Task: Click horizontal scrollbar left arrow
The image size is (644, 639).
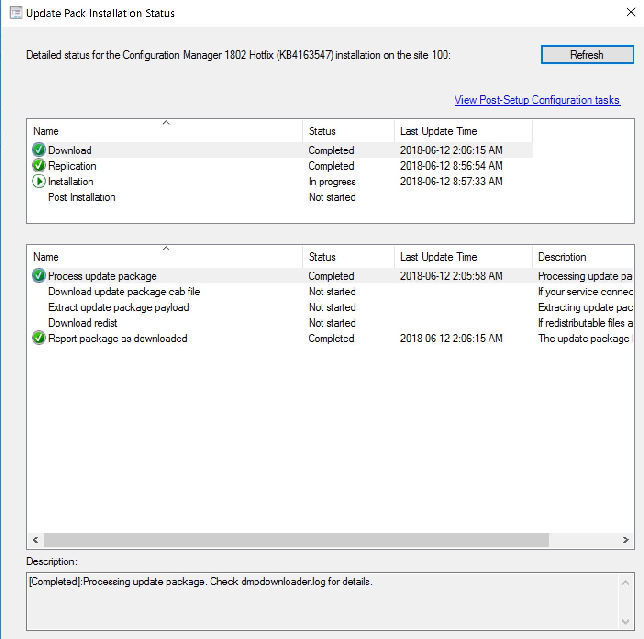Action: [35, 540]
